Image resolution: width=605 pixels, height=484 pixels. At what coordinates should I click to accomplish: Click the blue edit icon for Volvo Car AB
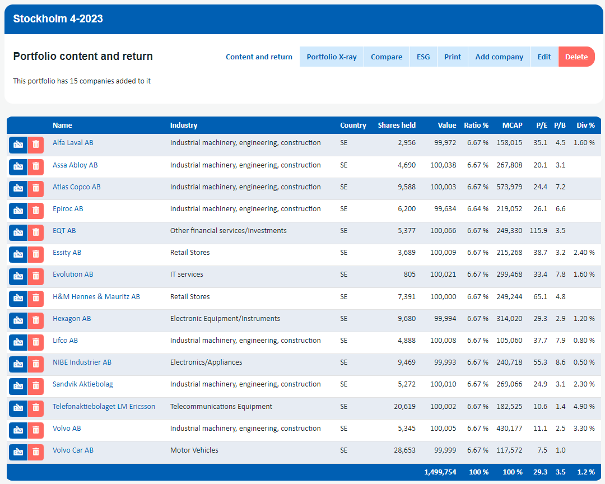pos(18,452)
